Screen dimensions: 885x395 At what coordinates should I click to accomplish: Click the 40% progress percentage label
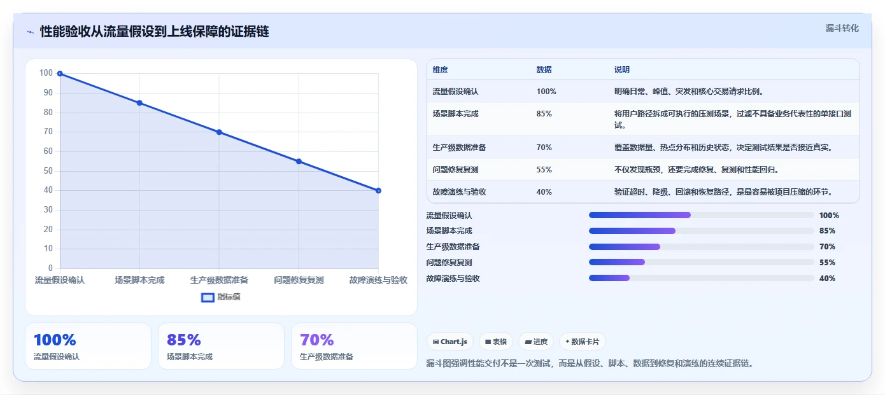[x=827, y=279]
